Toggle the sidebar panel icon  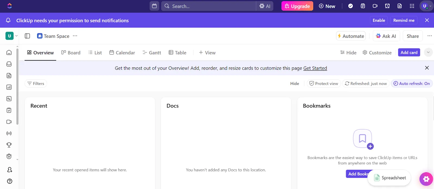[27, 36]
